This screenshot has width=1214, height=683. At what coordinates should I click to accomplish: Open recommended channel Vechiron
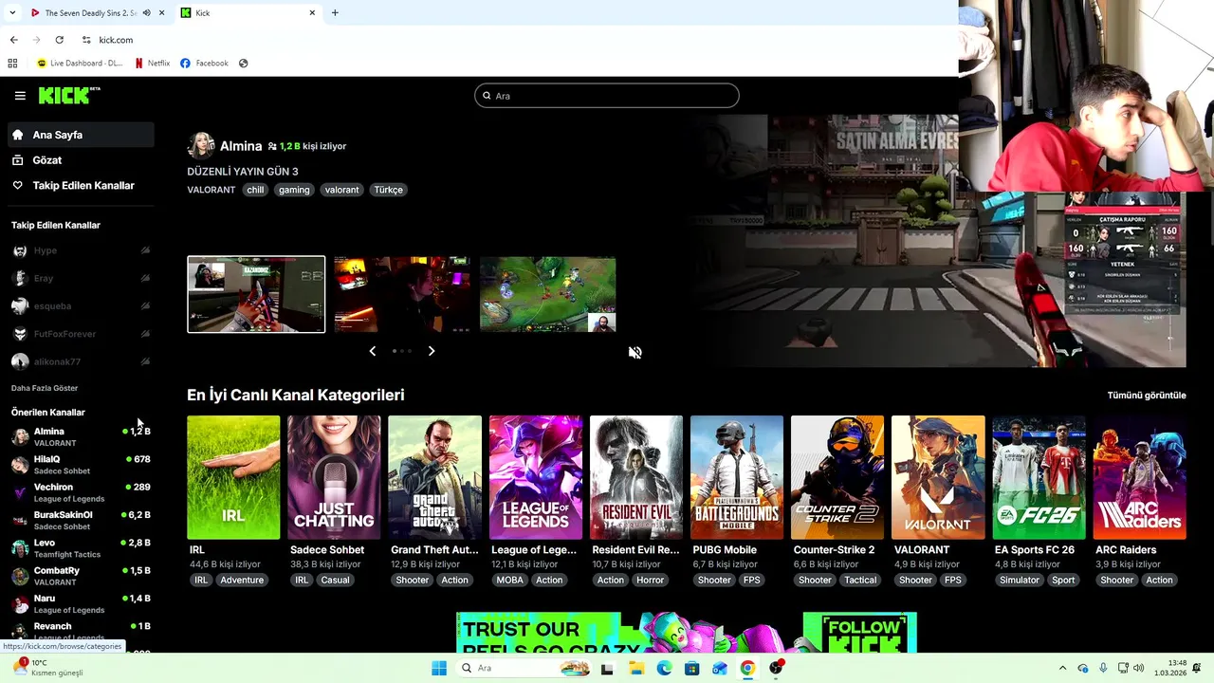[81, 492]
